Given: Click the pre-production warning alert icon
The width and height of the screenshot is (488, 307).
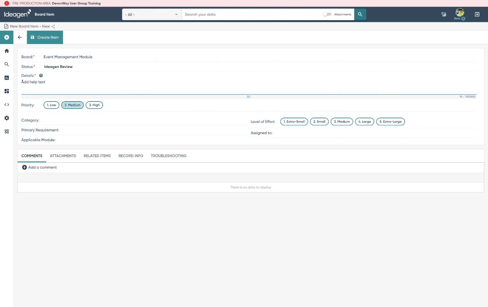Looking at the screenshot, I should (x=7, y=3).
